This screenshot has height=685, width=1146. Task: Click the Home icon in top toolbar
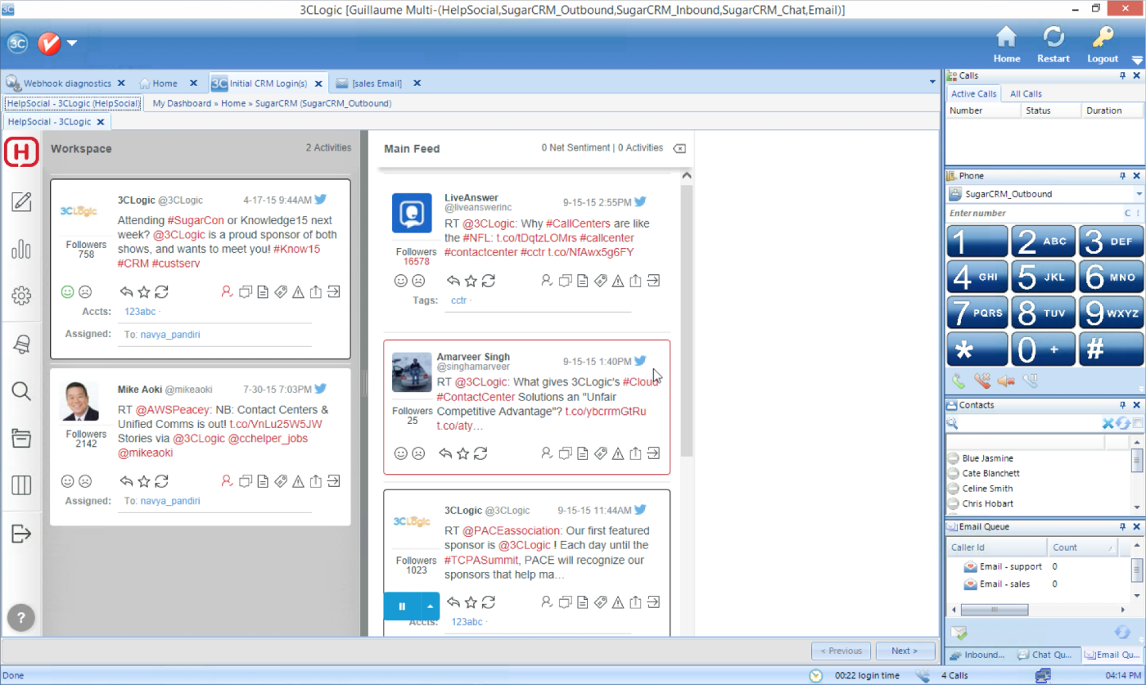1006,37
